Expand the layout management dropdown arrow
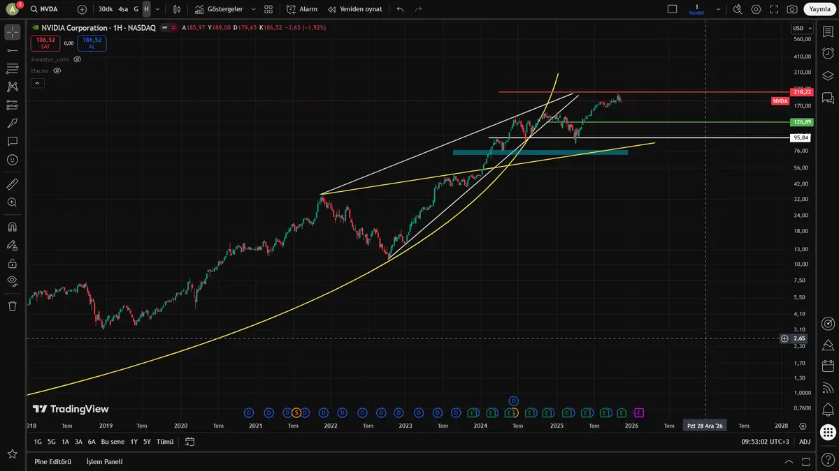Screen dimensions: 839x471 click(719, 9)
